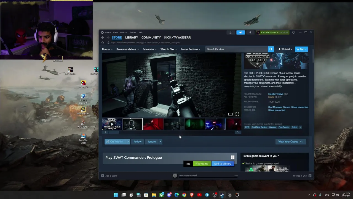Click the Ignore button
This screenshot has height=199, width=353.
point(152,142)
